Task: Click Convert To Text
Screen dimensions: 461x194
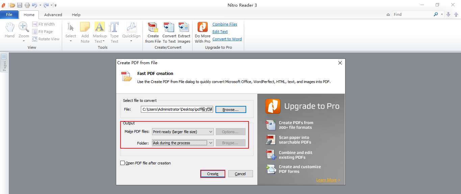Action: click(x=169, y=33)
